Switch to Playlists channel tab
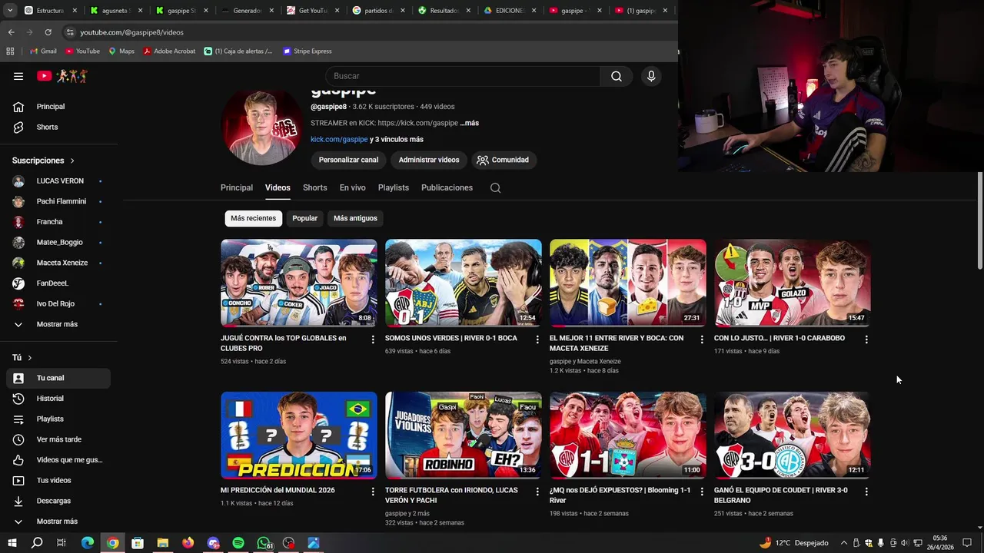 click(394, 187)
